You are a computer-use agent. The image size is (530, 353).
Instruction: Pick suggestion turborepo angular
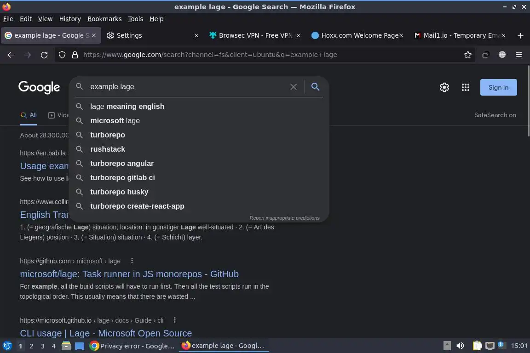[x=199, y=164]
